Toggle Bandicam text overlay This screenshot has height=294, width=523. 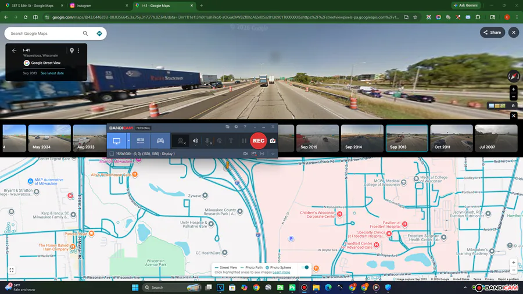(x=231, y=141)
